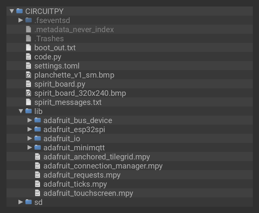The width and height of the screenshot is (259, 213).
Task: Expand the adafruit_io folder arrow
Action: click(30, 138)
